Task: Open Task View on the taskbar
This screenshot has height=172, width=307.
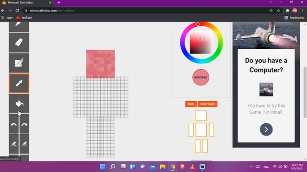Action: coord(123,167)
